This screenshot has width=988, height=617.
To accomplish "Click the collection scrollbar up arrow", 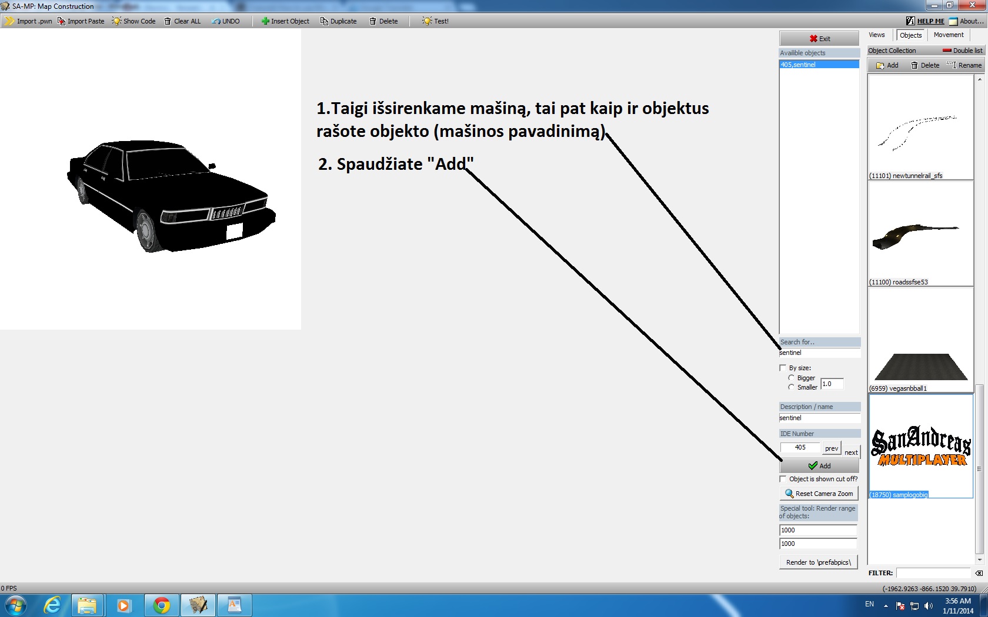I will pyautogui.click(x=979, y=79).
